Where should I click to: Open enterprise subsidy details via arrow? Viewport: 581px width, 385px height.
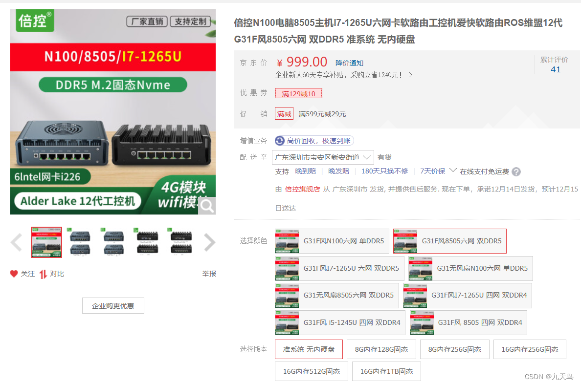point(410,75)
